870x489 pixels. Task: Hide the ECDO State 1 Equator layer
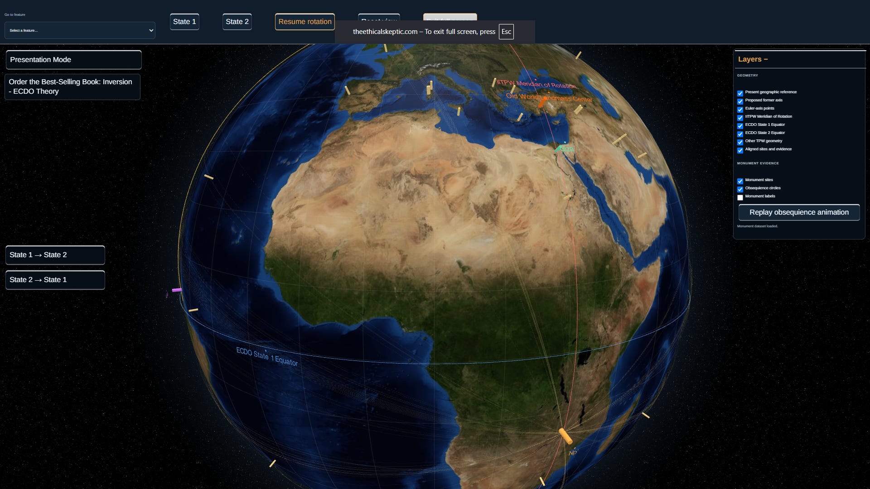click(740, 126)
